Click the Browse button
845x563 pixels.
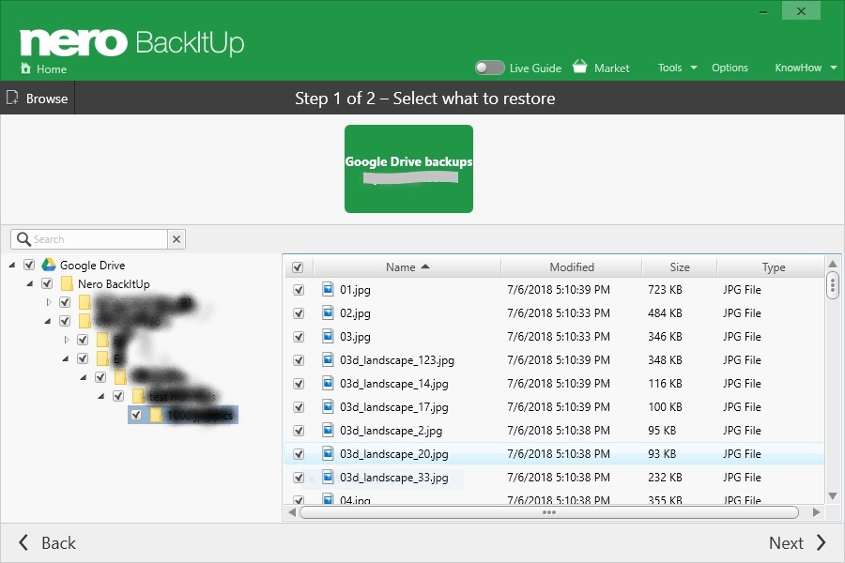(x=38, y=98)
